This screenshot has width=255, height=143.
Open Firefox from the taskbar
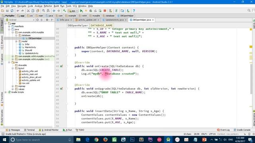105,139
